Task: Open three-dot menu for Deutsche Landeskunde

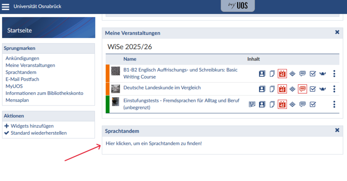Action: [x=334, y=89]
